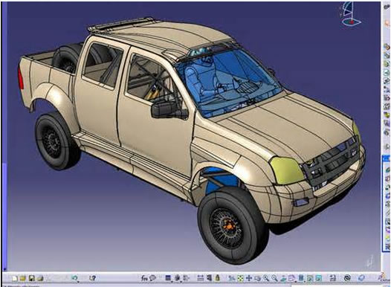
Task: Save the model with the floppy disk icon
Action: (31, 278)
